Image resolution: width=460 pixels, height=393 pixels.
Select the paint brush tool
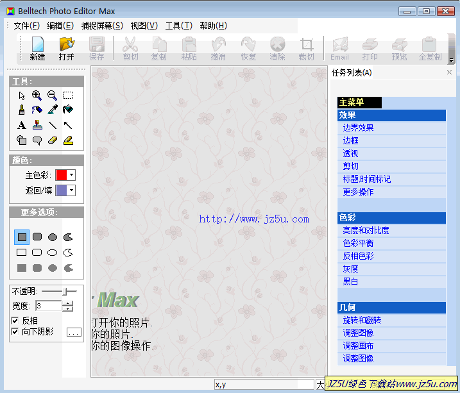tap(21, 110)
